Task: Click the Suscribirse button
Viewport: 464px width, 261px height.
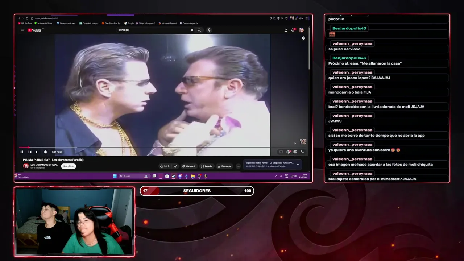Action: 68,166
